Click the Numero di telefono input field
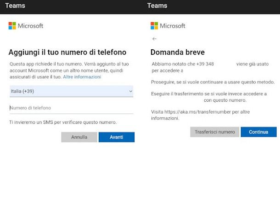 [x=71, y=108]
